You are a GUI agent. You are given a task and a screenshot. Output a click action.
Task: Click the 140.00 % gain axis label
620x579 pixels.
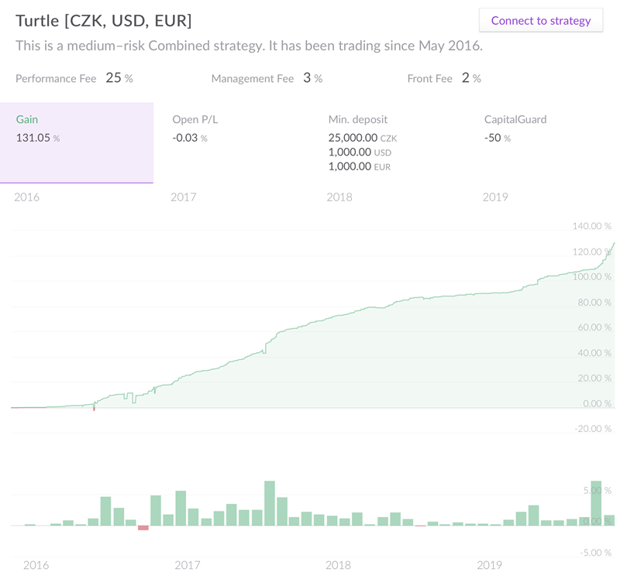[x=591, y=226]
